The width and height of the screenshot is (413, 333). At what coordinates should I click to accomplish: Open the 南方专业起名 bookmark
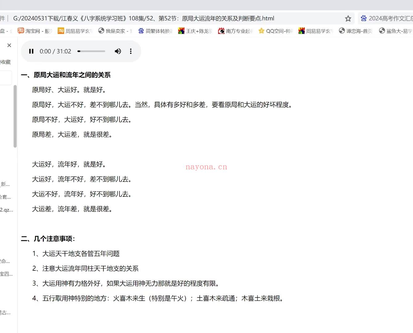coord(236,31)
